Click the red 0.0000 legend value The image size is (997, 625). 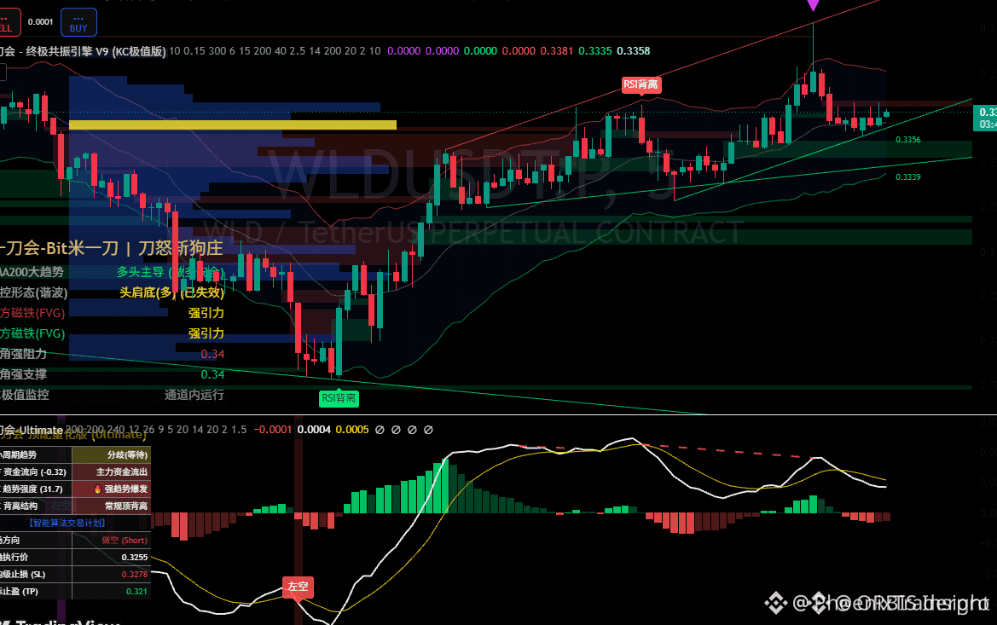[x=519, y=51]
